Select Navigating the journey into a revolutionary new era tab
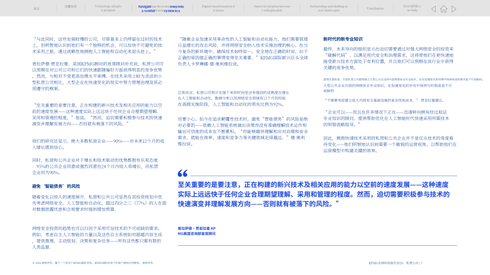The width and height of the screenshot is (490, 275). point(161,8)
